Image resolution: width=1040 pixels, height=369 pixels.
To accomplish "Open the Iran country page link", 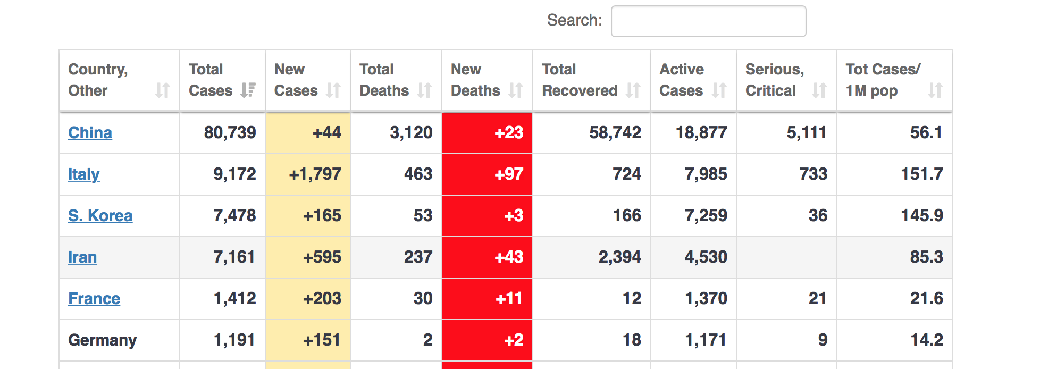I will (x=82, y=257).
